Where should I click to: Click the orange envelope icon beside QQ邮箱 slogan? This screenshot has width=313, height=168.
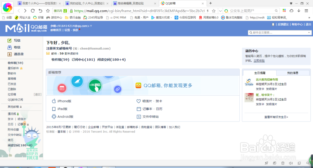click(138, 85)
